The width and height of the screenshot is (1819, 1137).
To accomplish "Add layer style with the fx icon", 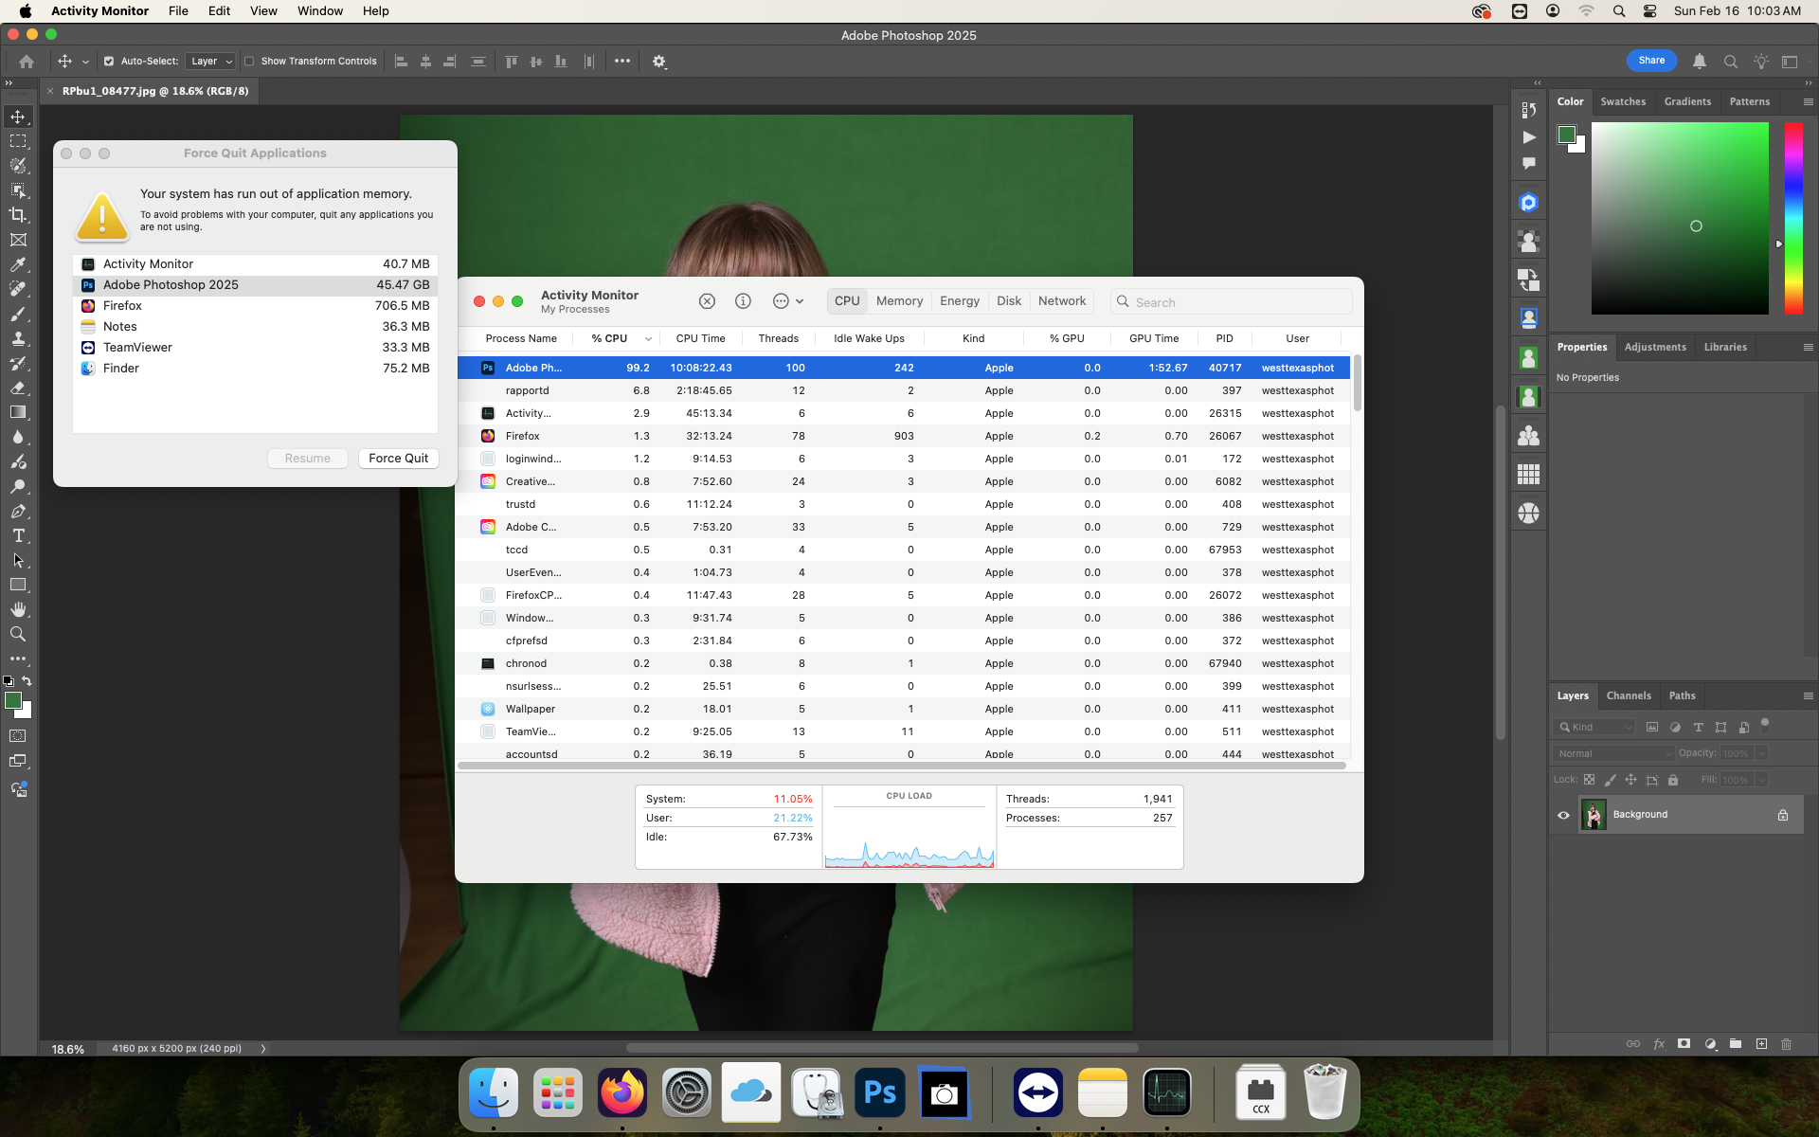I will [1659, 1043].
